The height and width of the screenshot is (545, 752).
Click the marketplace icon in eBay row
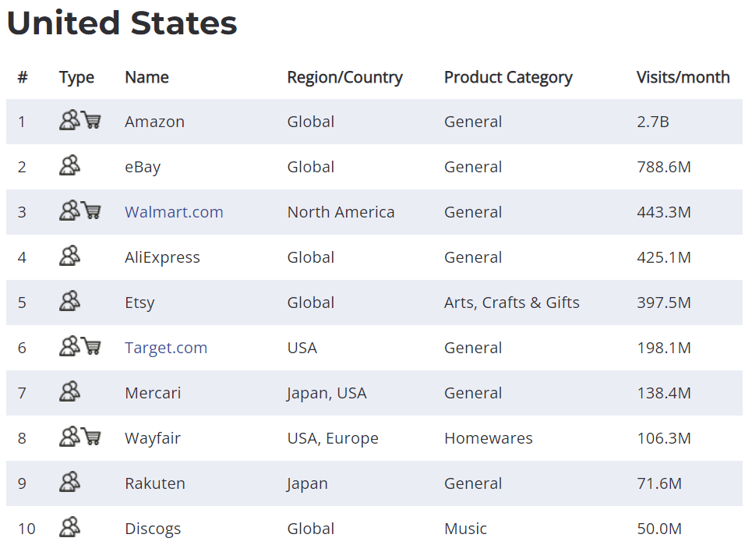point(70,165)
